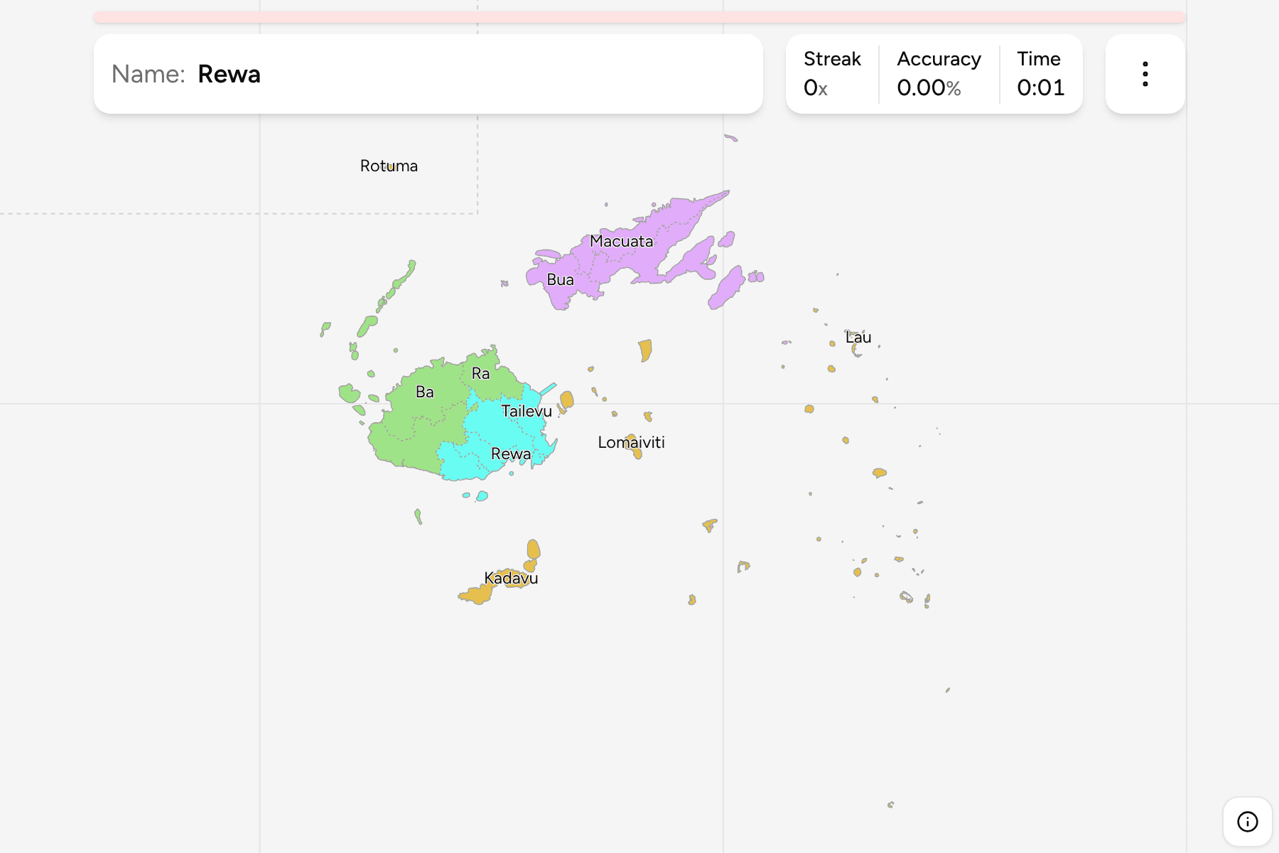Viewport: 1279px width, 853px height.
Task: Click the Lomaiviti label
Action: point(632,442)
